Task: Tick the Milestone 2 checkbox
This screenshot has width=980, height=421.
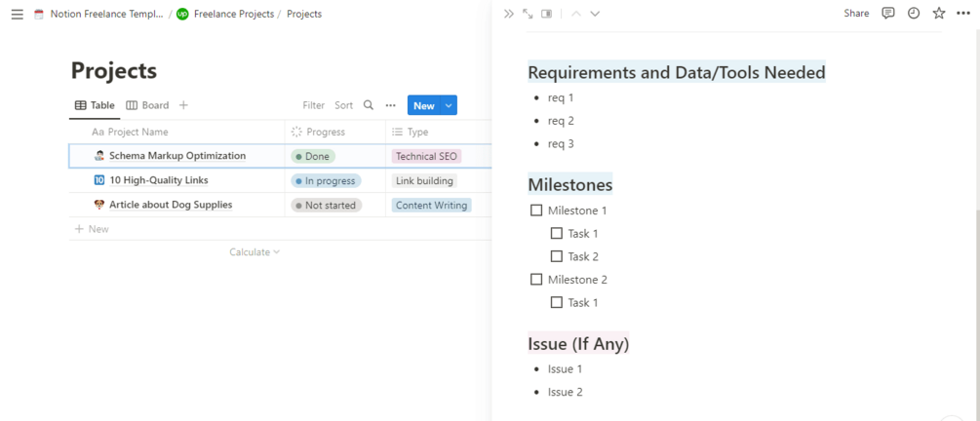Action: coord(536,280)
